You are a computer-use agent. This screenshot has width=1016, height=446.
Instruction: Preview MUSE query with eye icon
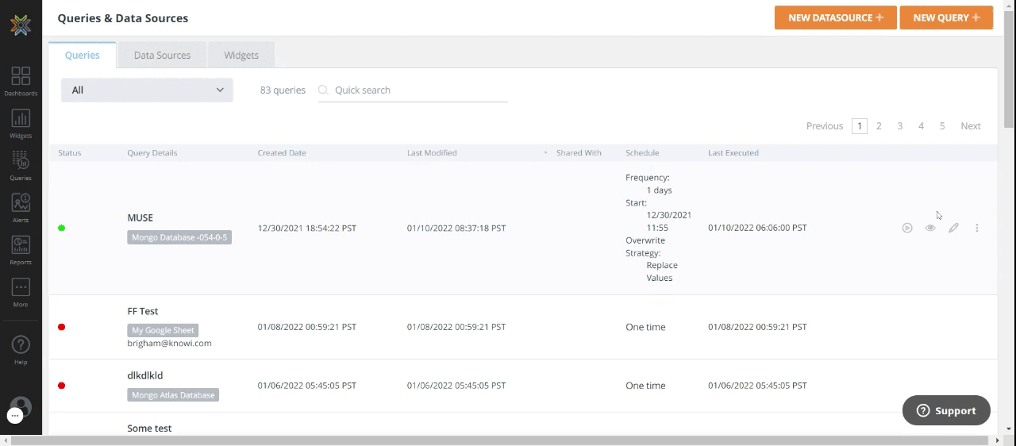(930, 228)
